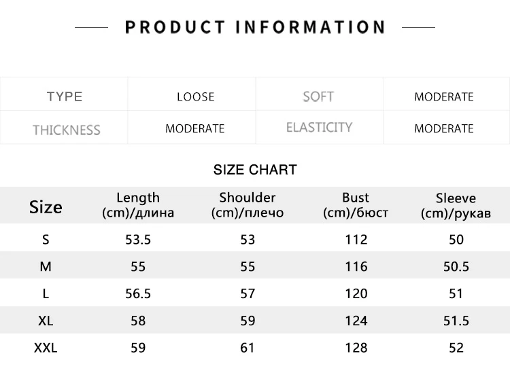Click the M size row label
The image size is (510, 379).
(46, 266)
